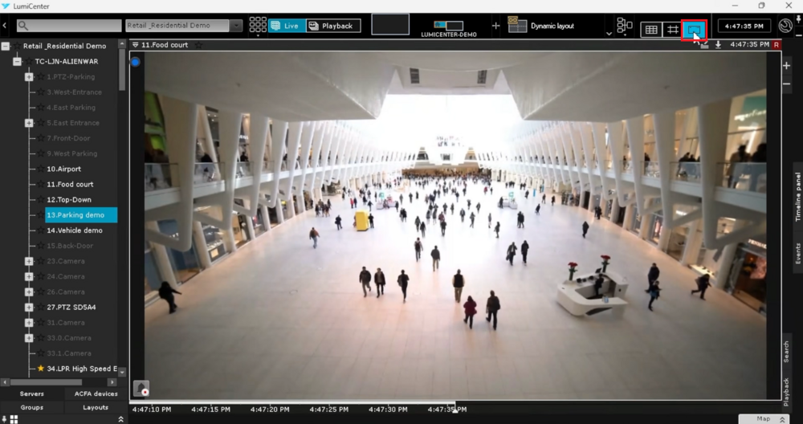The width and height of the screenshot is (803, 424).
Task: Click the plus icon to add layout
Action: point(495,26)
